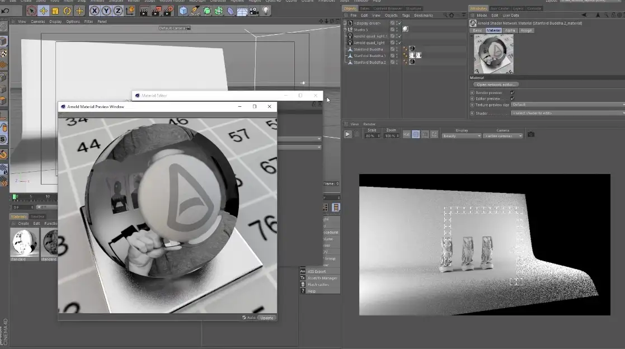Click the green Subdivision Surface generator icon
The image size is (625, 349).
207,11
